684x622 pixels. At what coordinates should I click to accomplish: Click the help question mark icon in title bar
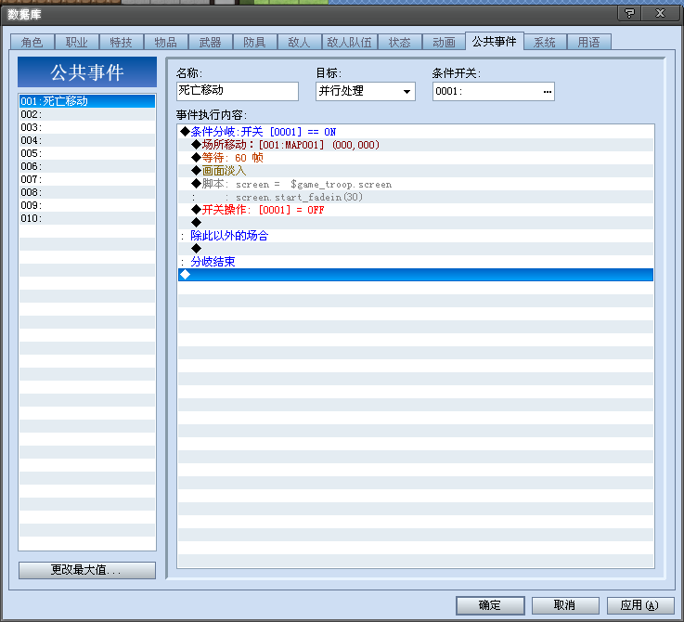pos(629,13)
